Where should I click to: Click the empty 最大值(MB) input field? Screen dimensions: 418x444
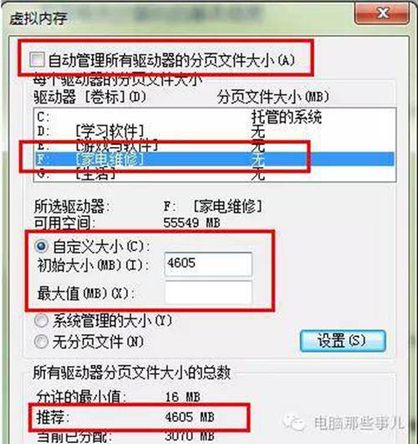point(208,293)
